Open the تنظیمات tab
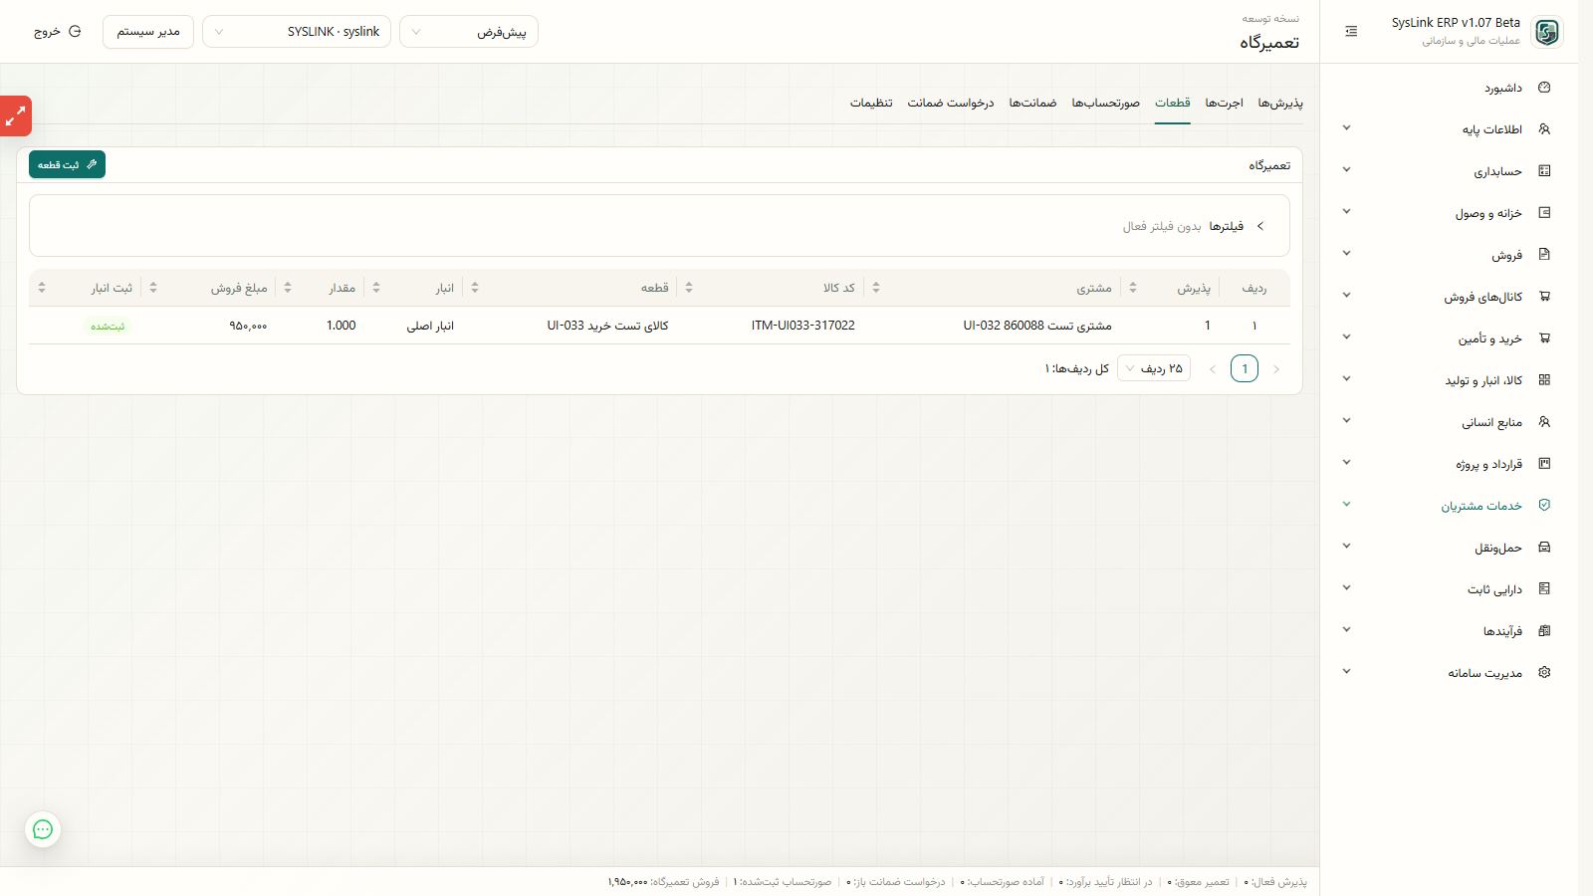 tap(871, 103)
